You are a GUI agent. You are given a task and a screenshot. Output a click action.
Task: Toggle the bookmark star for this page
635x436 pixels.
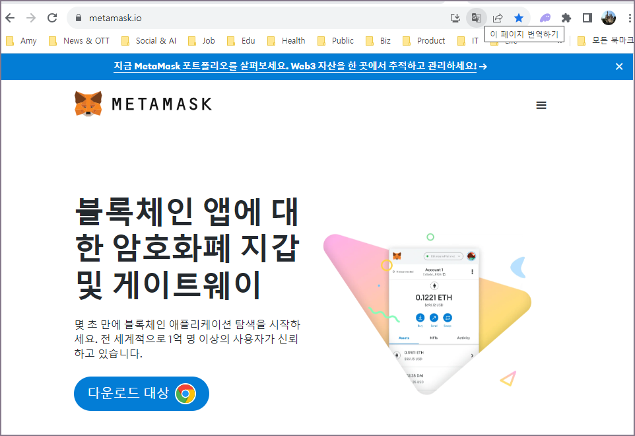(519, 18)
